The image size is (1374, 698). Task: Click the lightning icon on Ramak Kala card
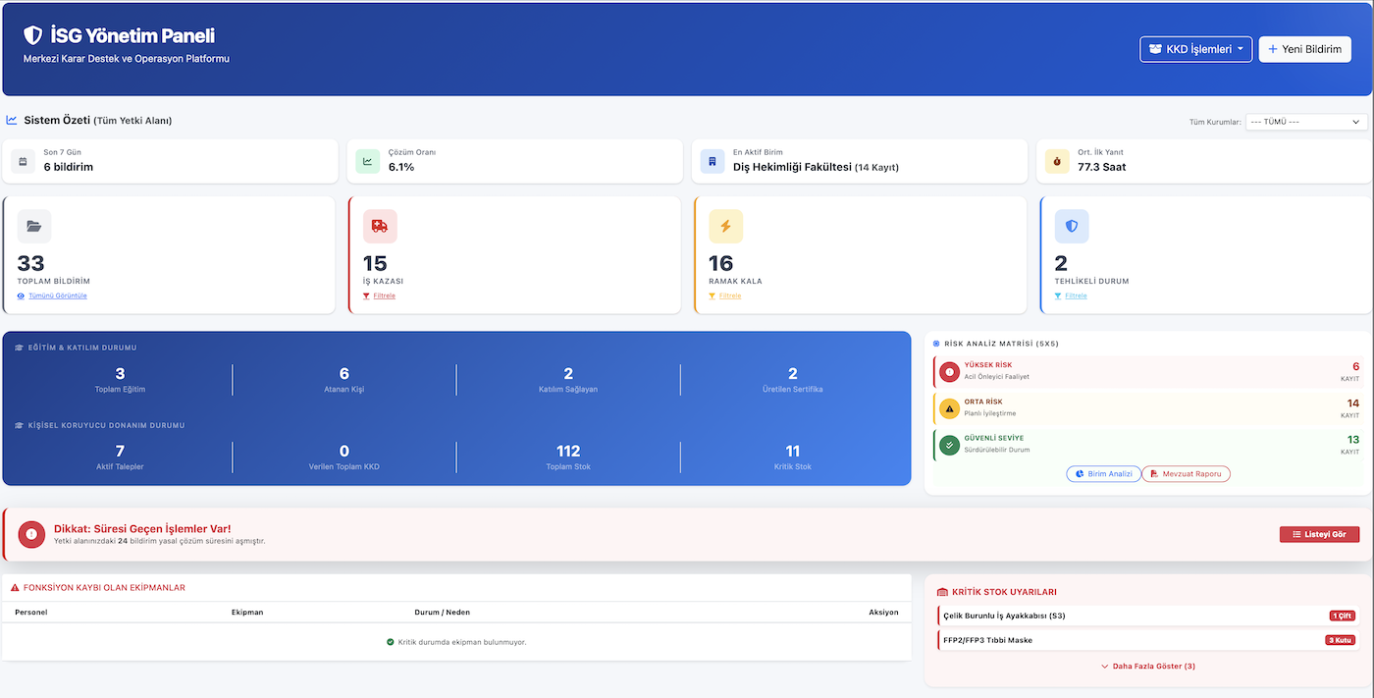[x=725, y=227]
